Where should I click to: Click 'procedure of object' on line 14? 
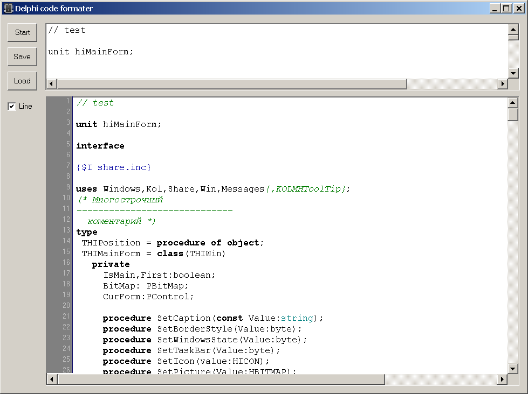click(208, 243)
